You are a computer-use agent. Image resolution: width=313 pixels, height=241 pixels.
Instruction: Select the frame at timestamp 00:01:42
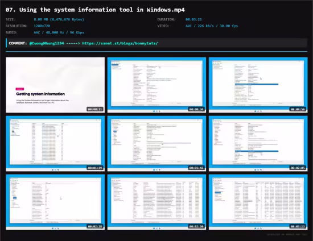coord(156,144)
